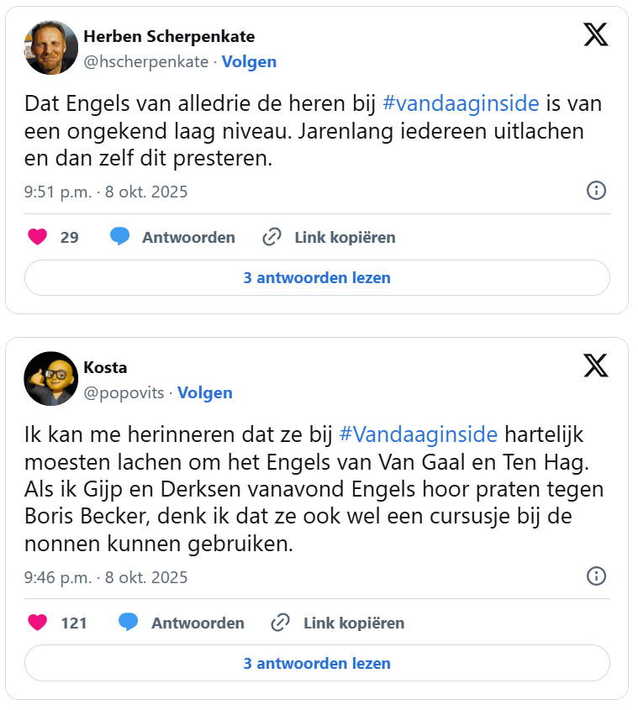The height and width of the screenshot is (710, 638).
Task: Click the link chain icon on Herben's tweet
Action: pyautogui.click(x=272, y=237)
